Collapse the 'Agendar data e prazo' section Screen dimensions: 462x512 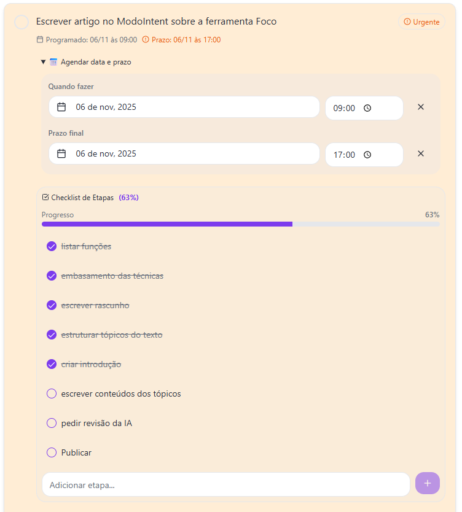(43, 61)
